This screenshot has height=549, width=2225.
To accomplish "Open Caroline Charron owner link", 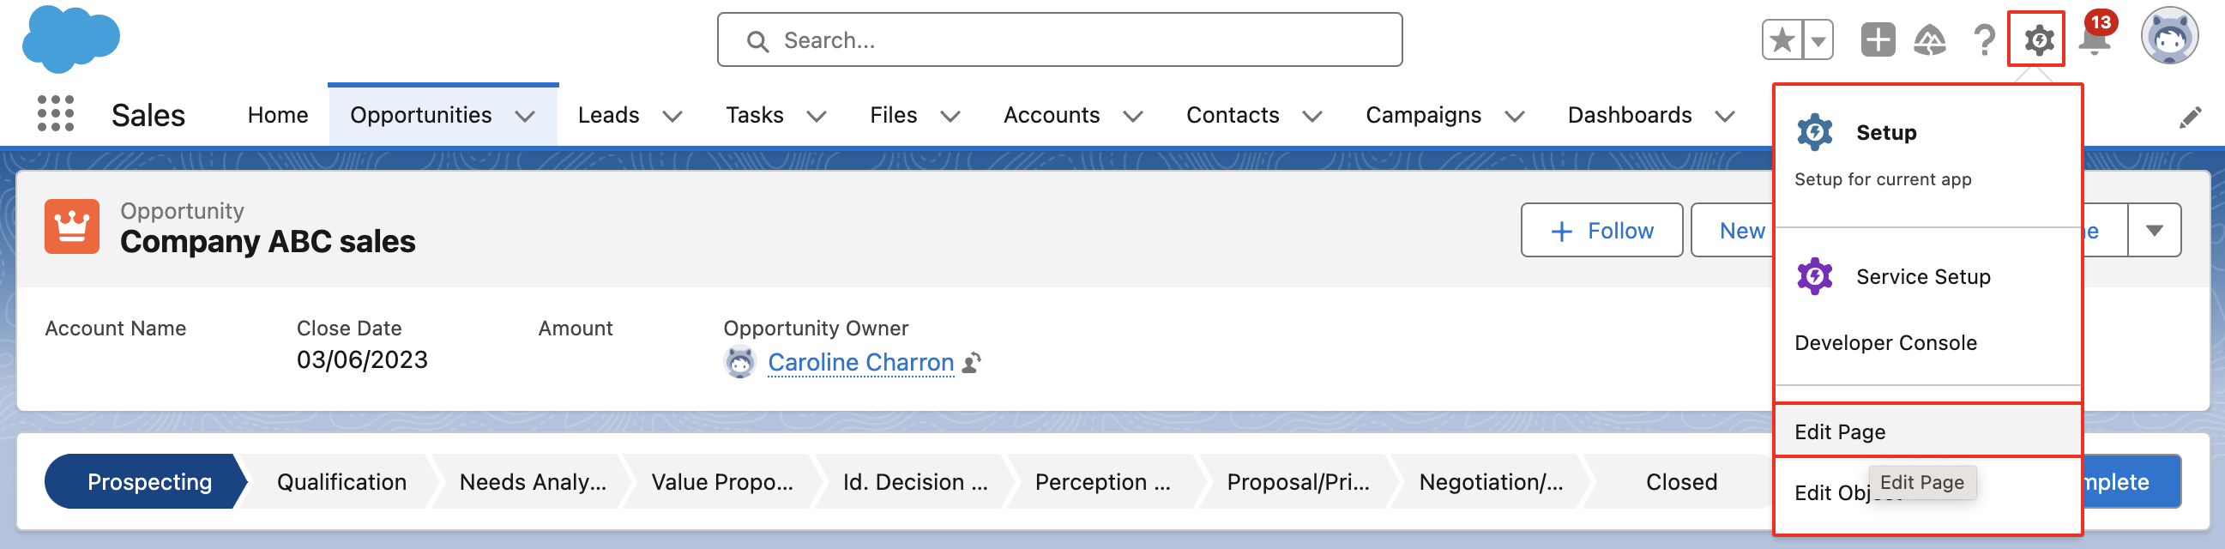I will coord(860,363).
